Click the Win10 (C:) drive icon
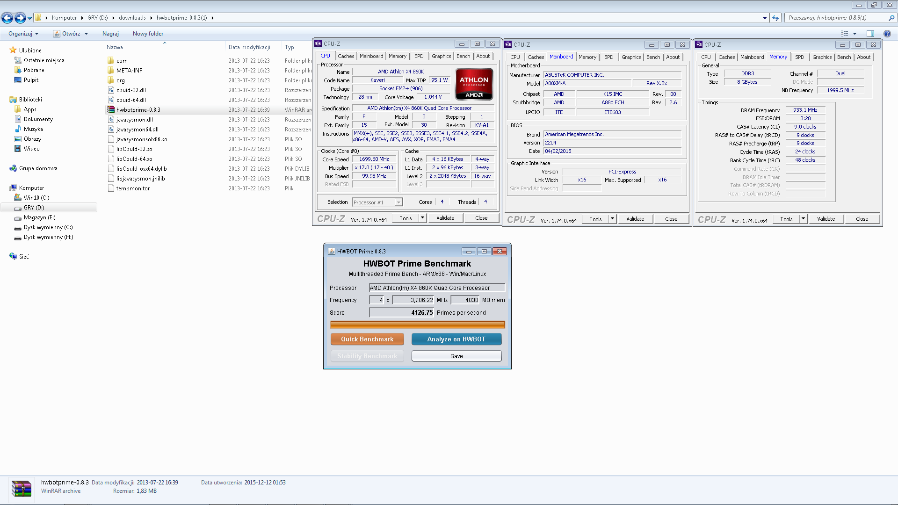 point(18,197)
